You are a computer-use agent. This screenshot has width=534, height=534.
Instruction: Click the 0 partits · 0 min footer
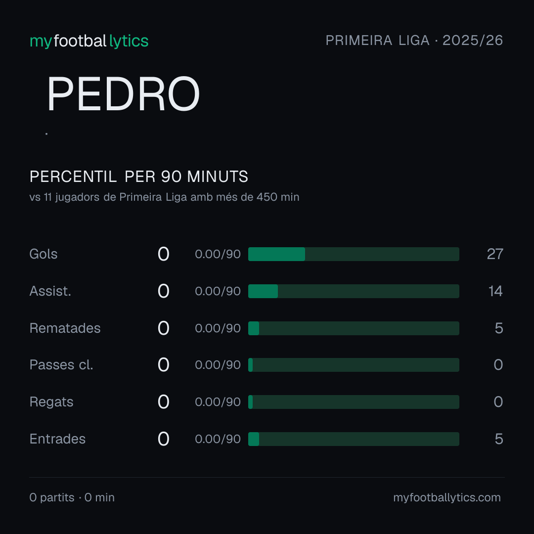(72, 497)
